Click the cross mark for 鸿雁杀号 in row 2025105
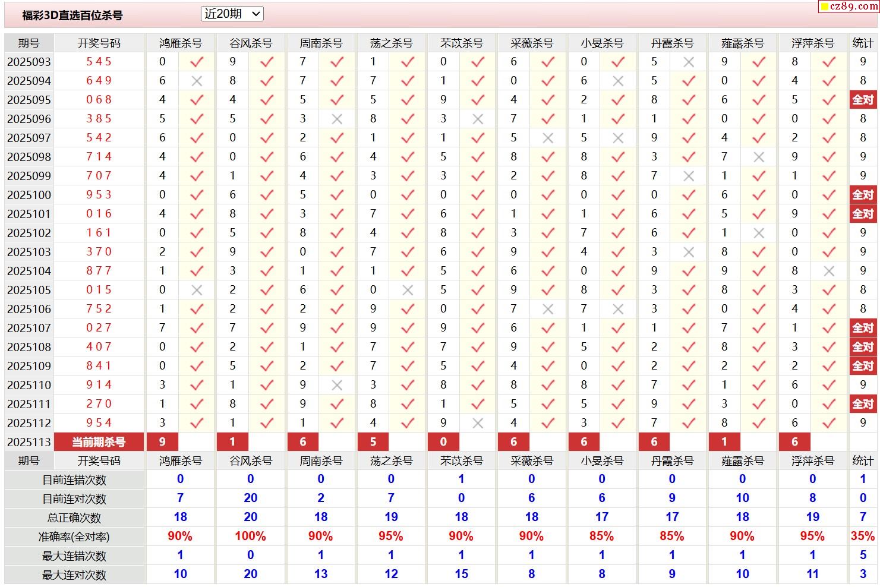 [x=197, y=290]
